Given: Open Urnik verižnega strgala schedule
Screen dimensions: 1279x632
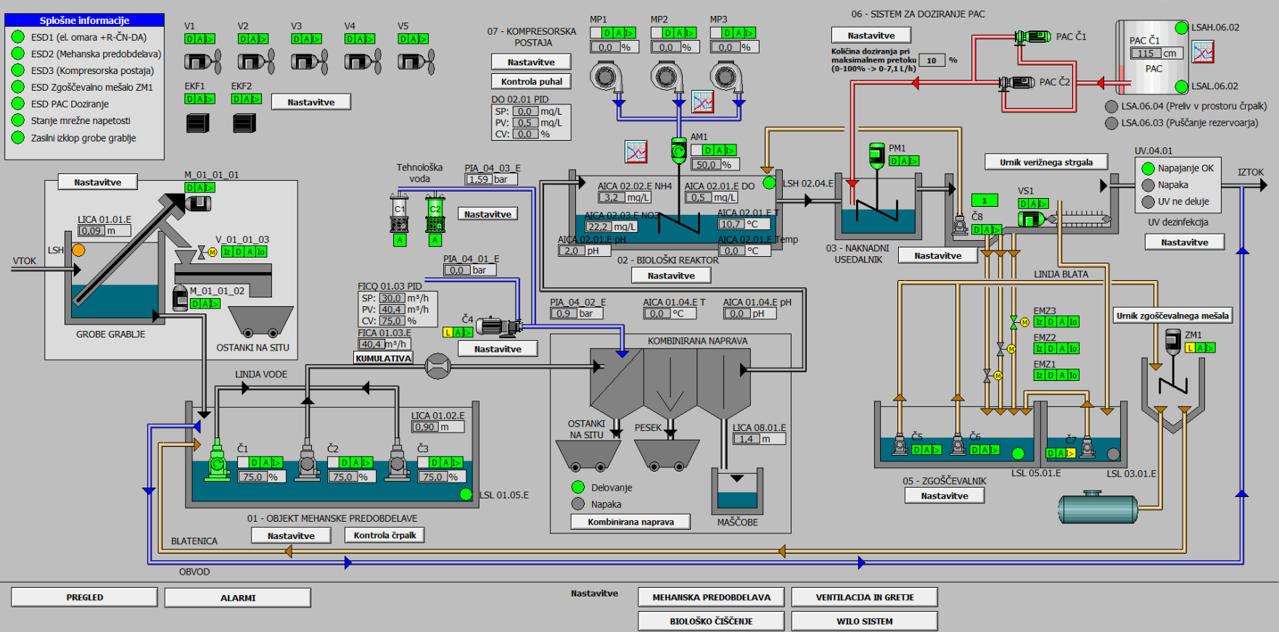Looking at the screenshot, I should pyautogui.click(x=1045, y=162).
